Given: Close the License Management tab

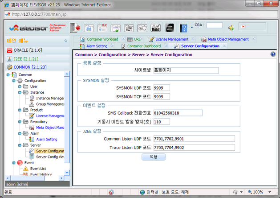Looking at the screenshot, I should (x=193, y=38).
